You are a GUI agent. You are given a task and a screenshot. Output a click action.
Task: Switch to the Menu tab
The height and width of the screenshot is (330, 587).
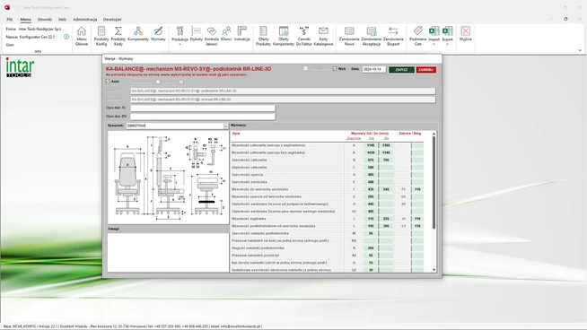pyautogui.click(x=25, y=20)
